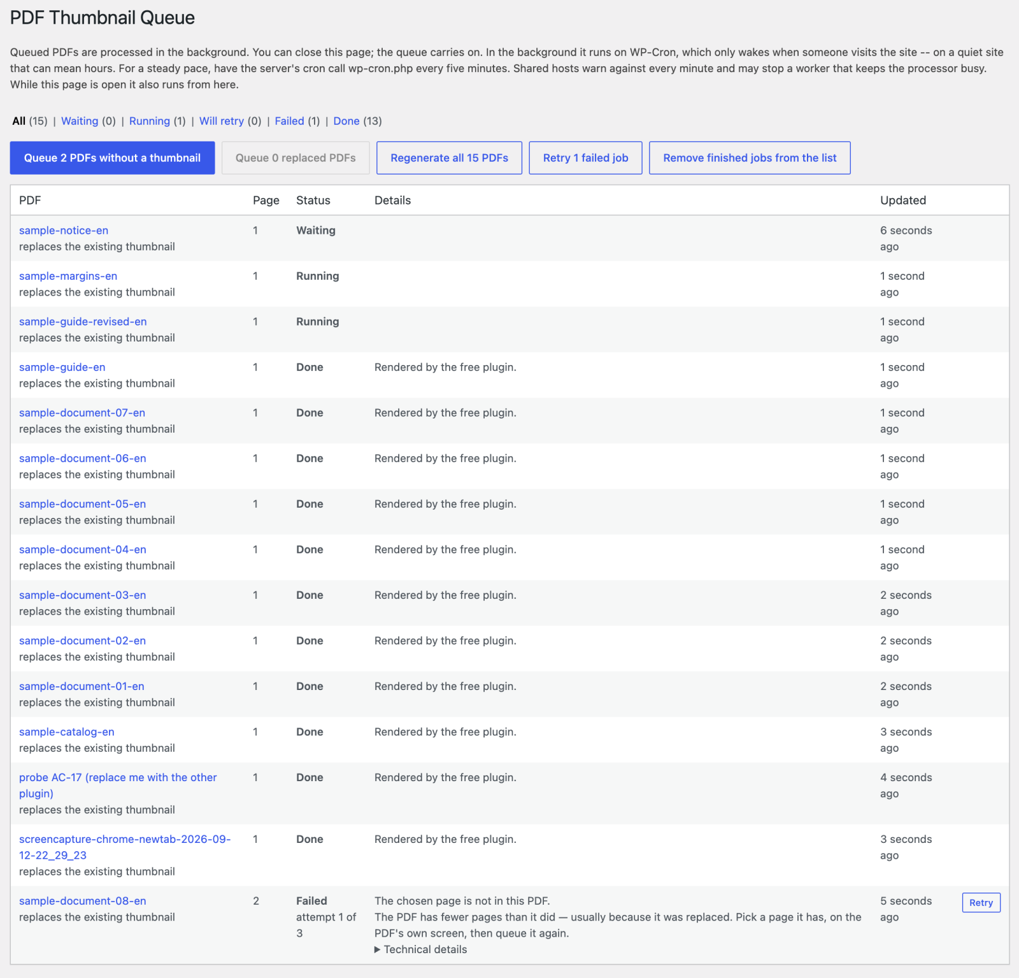Viewport: 1019px width, 978px height.
Task: Retry 1 failed job button
Action: pos(585,158)
